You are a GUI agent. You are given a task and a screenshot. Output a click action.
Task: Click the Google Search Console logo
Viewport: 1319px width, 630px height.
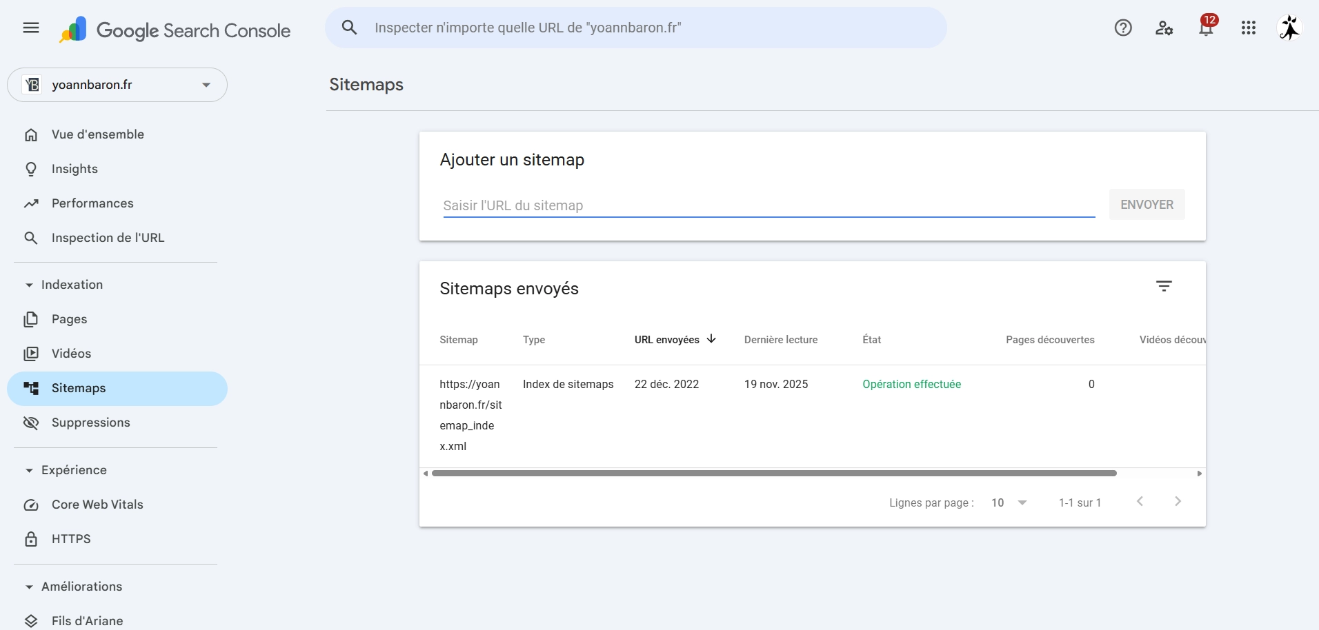(175, 30)
